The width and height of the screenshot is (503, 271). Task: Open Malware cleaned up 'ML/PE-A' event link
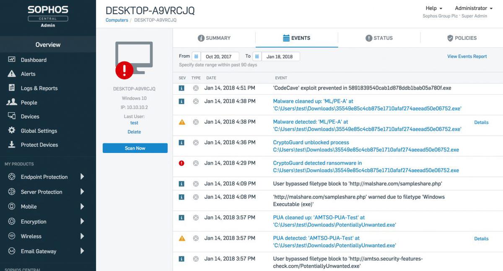pyautogui.click(x=367, y=105)
